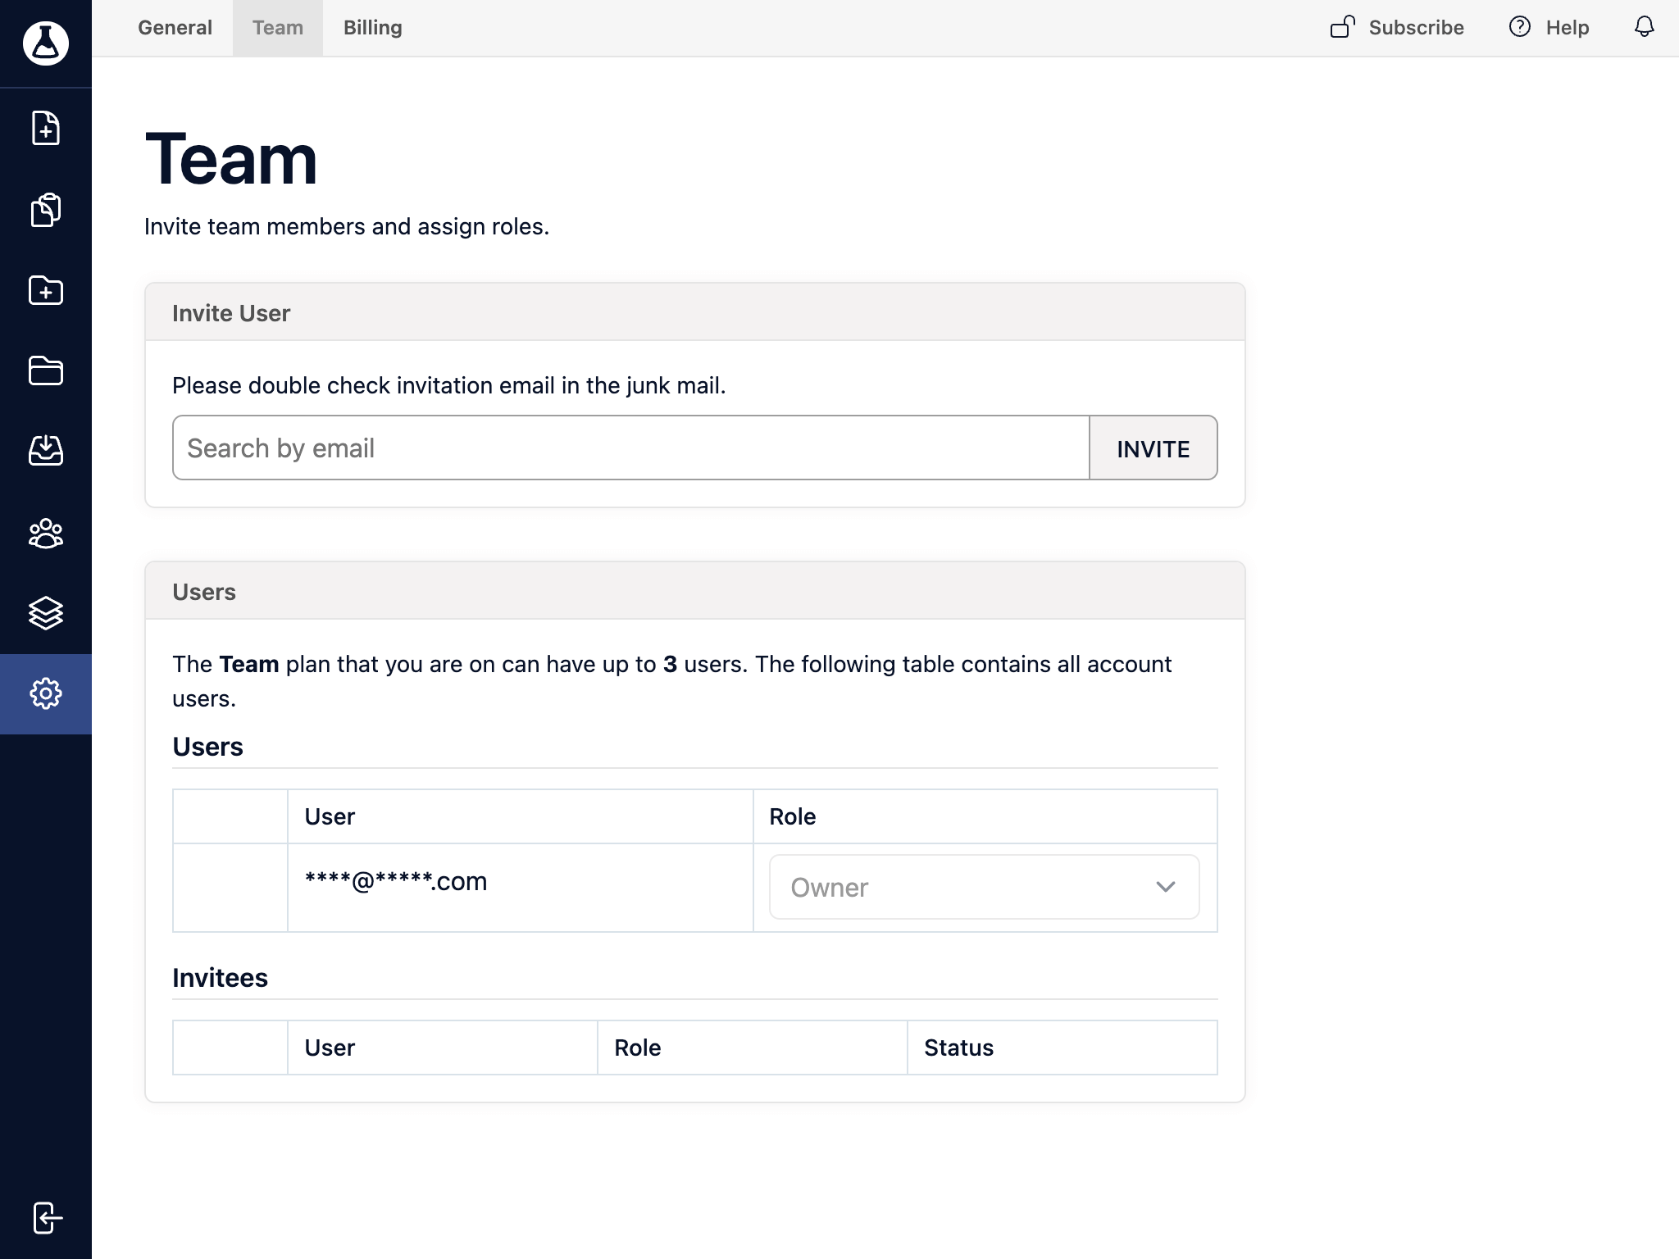Image resolution: width=1679 pixels, height=1259 pixels.
Task: Click the INVITE button
Action: [x=1152, y=447]
